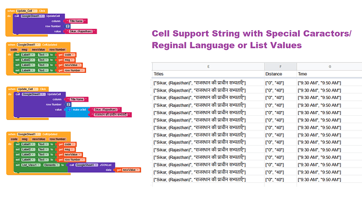
Task: Click the Time header cell
Action: click(x=329, y=74)
